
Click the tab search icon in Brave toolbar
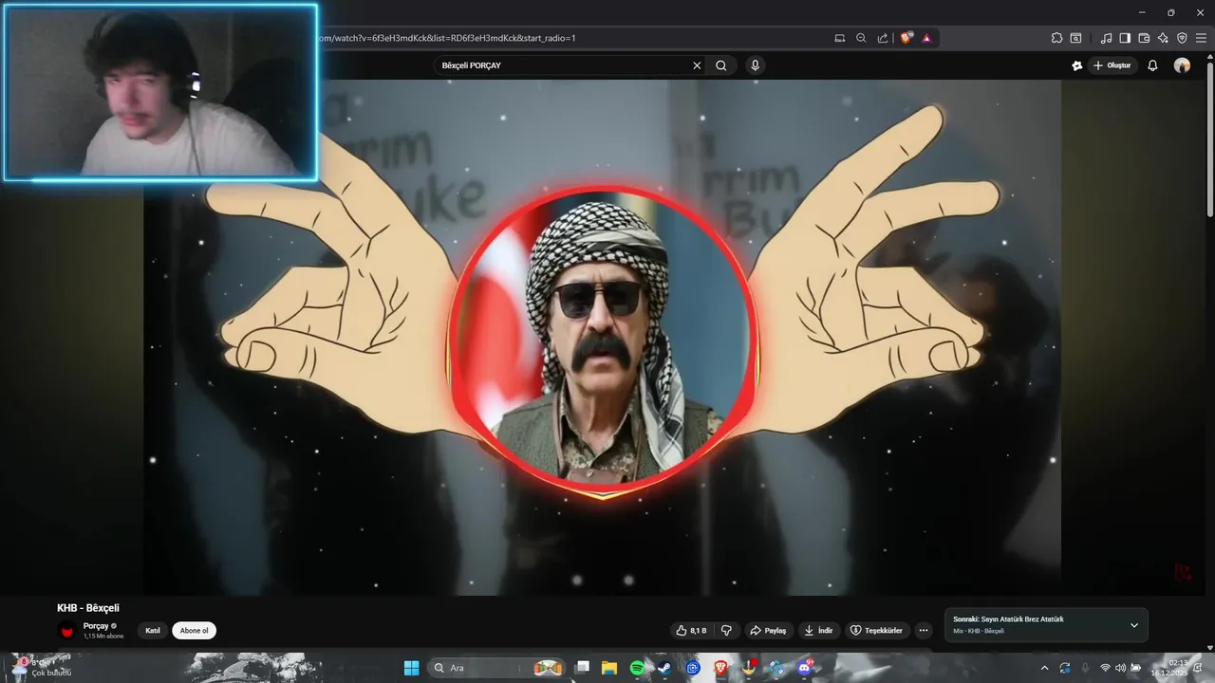pos(1075,38)
